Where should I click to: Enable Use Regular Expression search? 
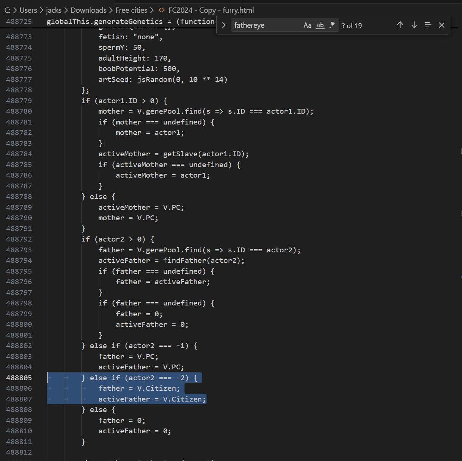[x=332, y=25]
